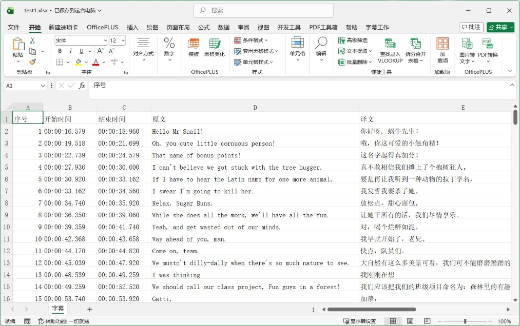Screen dimensions: 520x326
Task: Click 高级筛选 advanced filter
Action: tap(353, 40)
